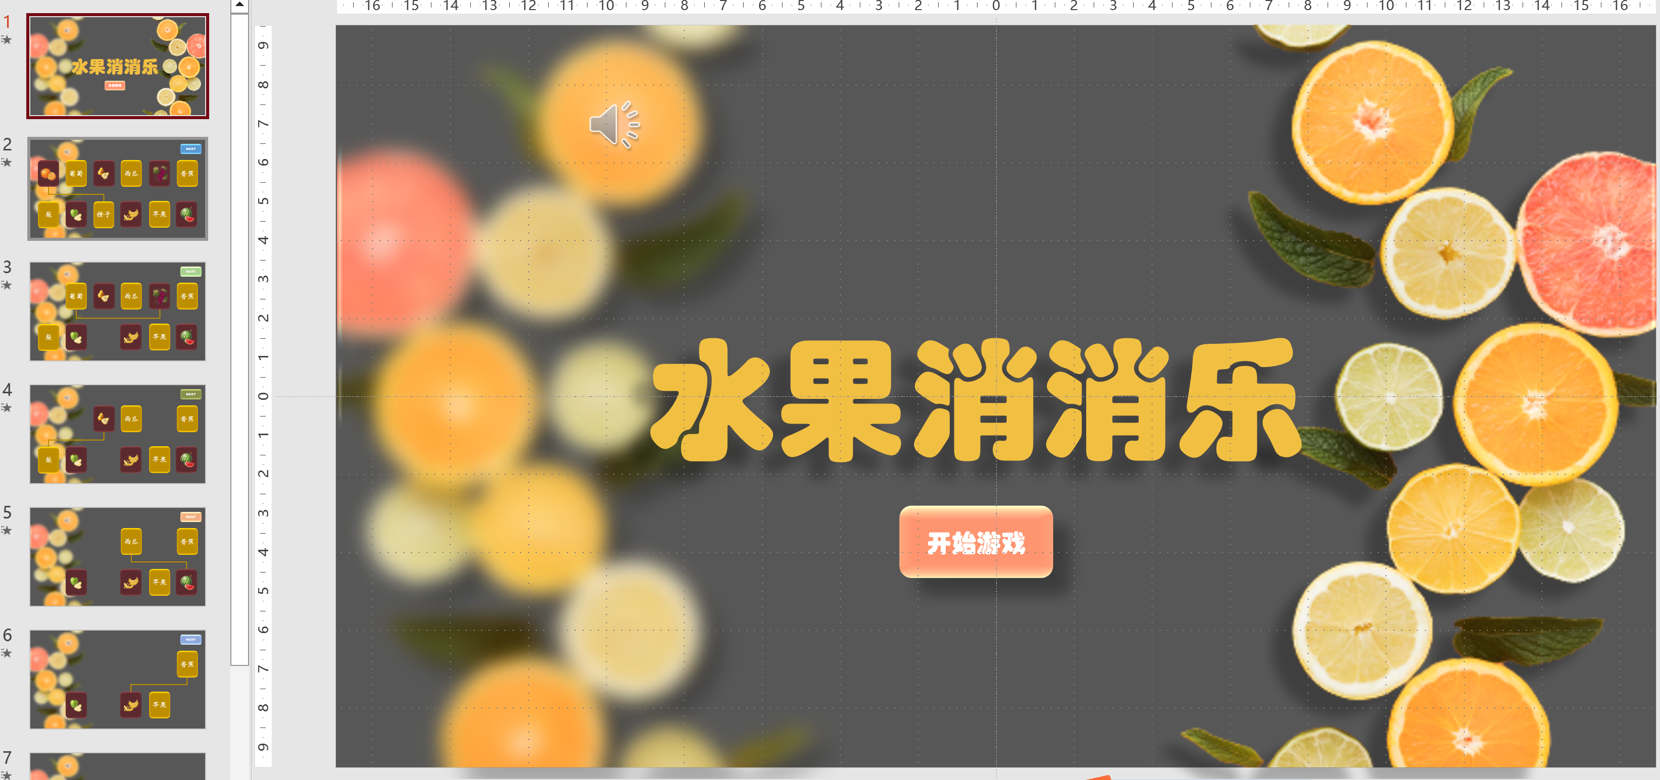Open slide 2 thumbnail with fruit cards

coord(117,188)
